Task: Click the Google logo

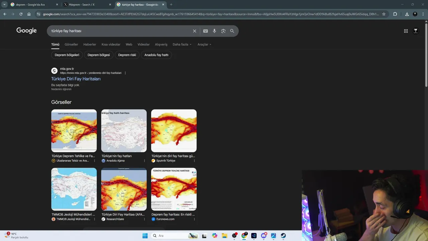Action: [26, 31]
